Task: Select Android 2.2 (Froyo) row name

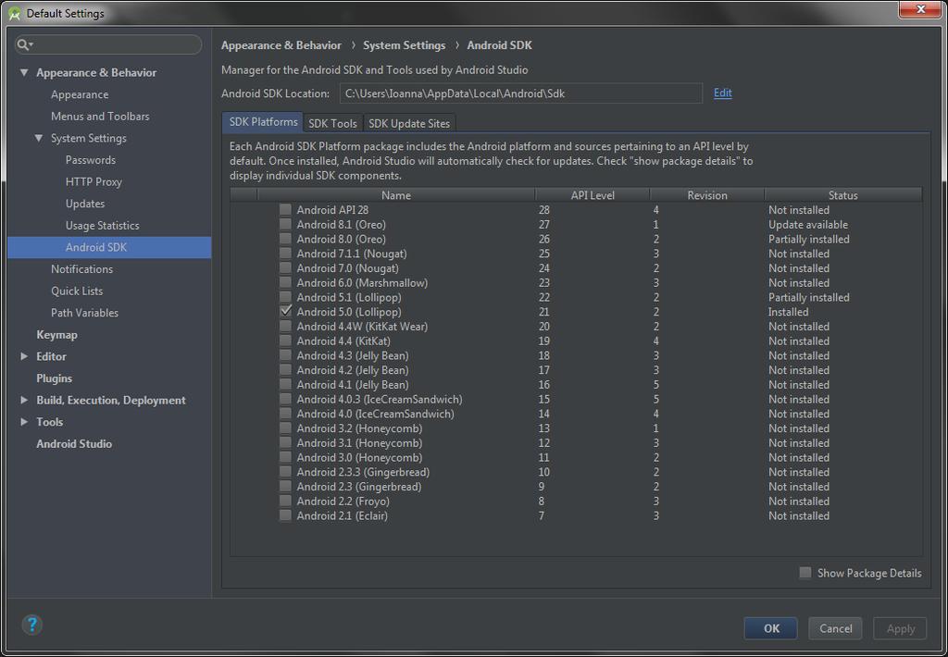Action: pos(343,501)
